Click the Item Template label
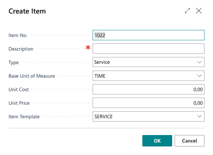Viewport: 213px width, 155px height. coord(24,117)
